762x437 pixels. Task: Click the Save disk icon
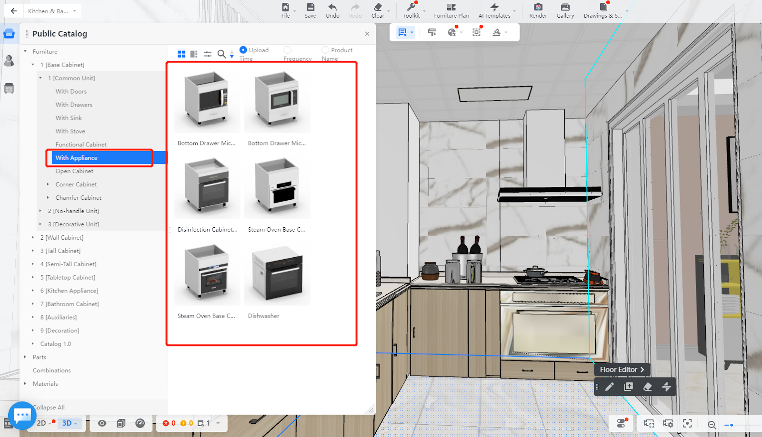pos(310,7)
